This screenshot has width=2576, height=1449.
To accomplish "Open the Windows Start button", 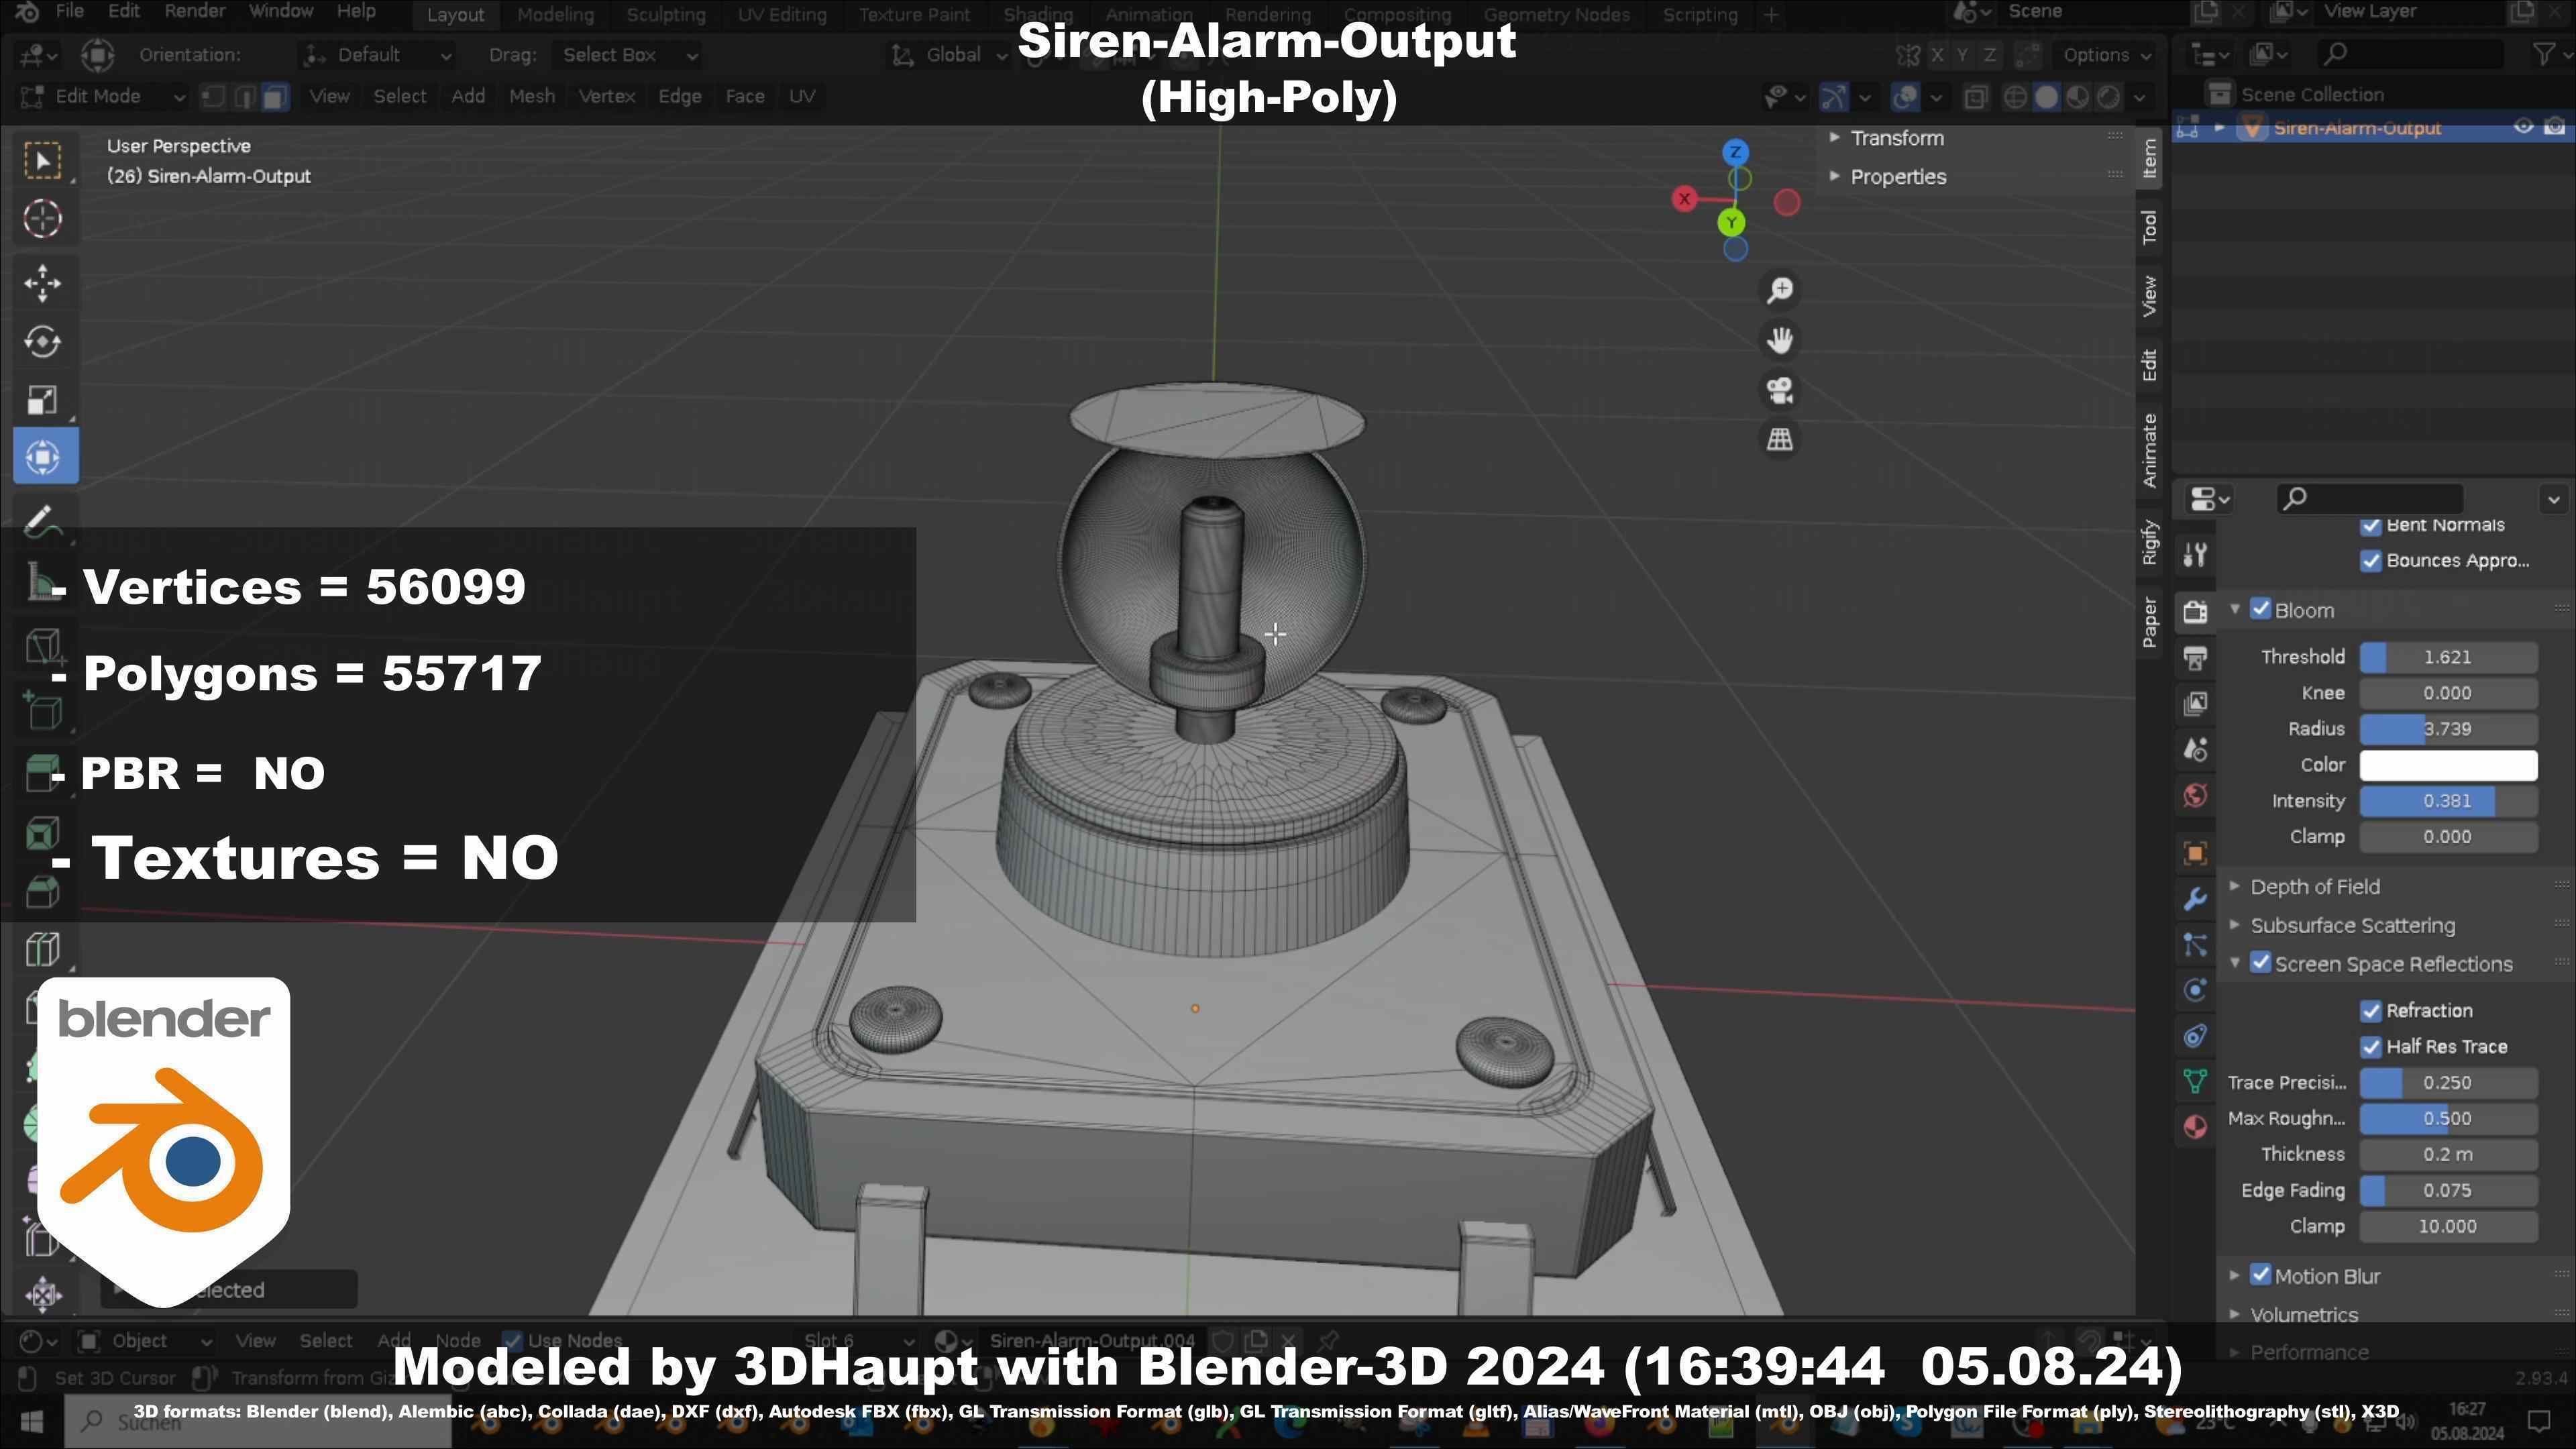I will coord(31,1421).
